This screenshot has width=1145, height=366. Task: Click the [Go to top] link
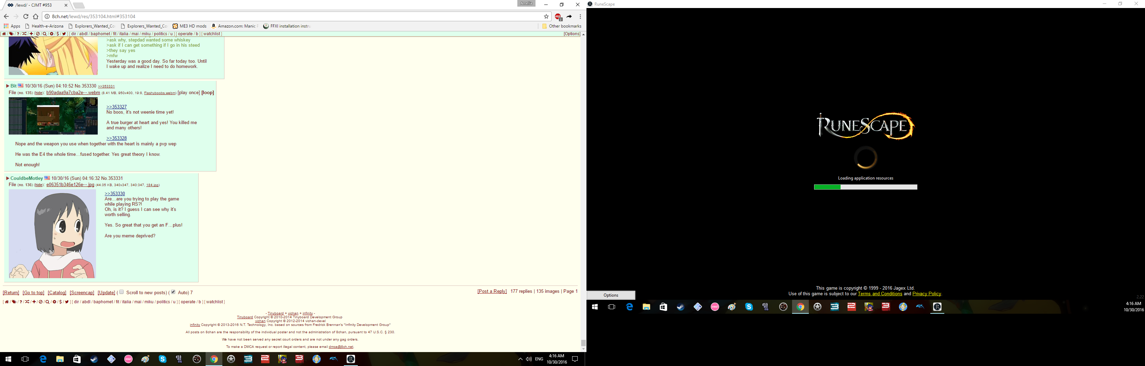click(x=34, y=293)
